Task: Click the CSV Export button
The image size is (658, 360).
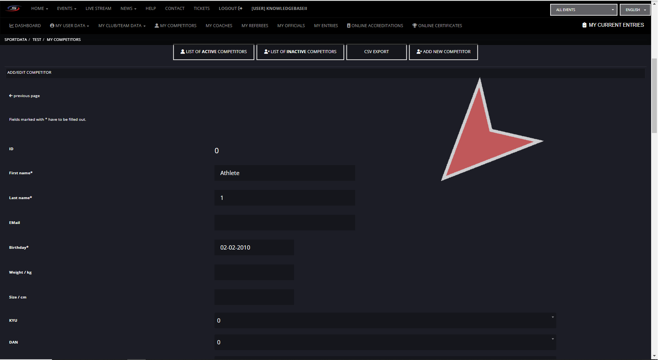Action: [x=376, y=52]
